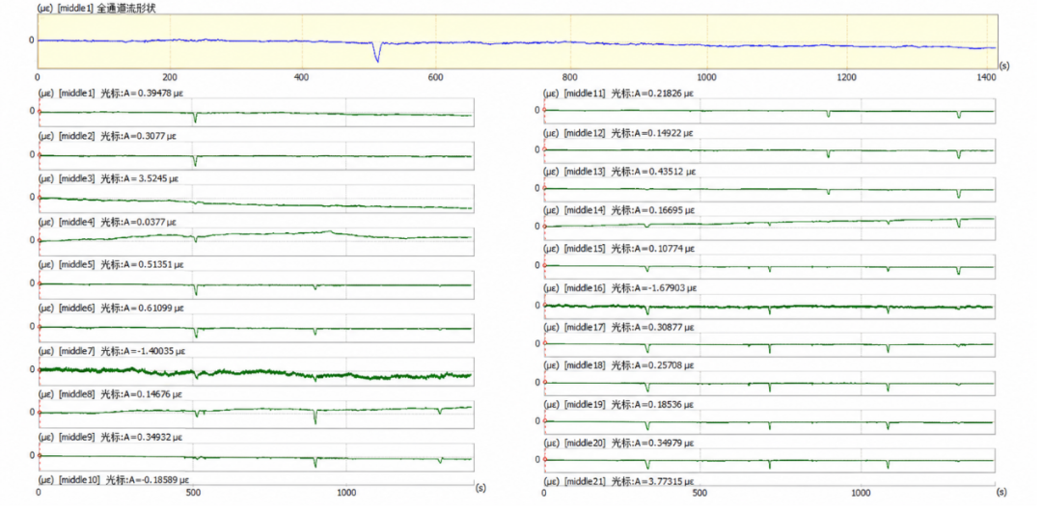Viewport: 1042px width, 511px height.
Task: Click the [middle5] channel label
Action: 77,264
